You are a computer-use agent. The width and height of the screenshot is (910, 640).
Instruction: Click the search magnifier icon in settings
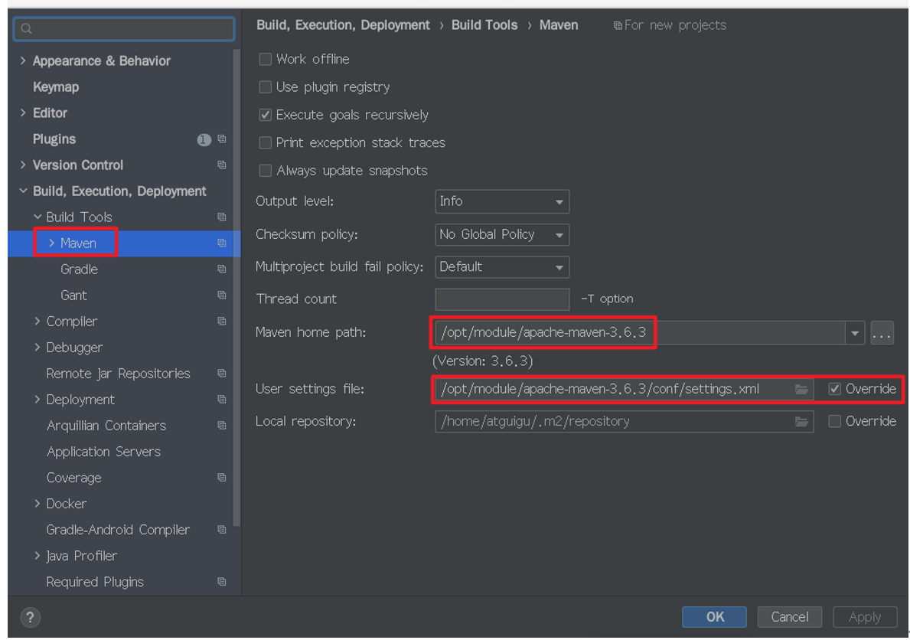[x=26, y=28]
